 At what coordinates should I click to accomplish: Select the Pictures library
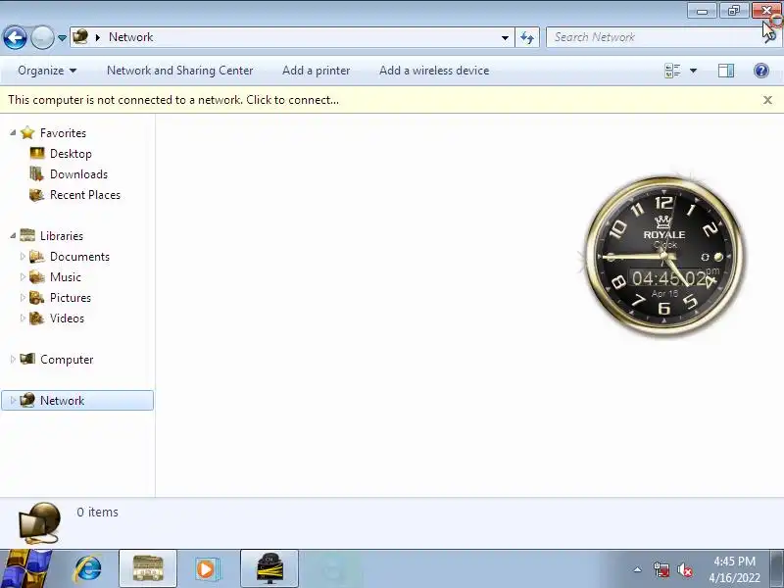[70, 297]
